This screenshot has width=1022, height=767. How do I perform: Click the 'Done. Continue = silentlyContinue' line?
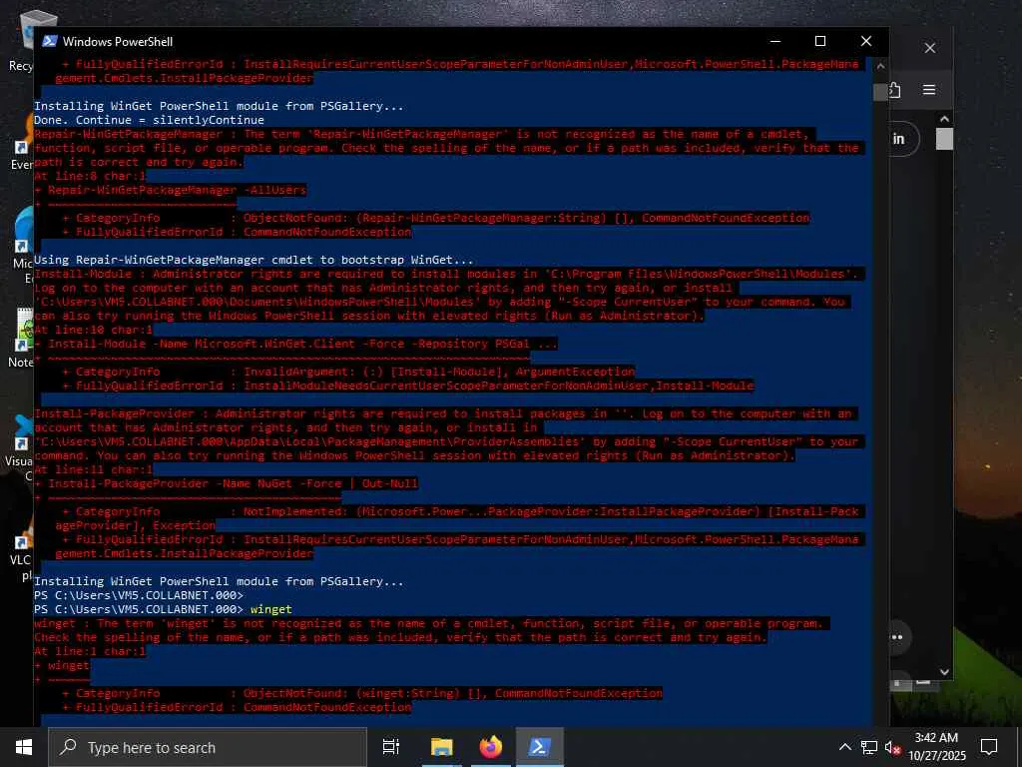[x=150, y=120]
